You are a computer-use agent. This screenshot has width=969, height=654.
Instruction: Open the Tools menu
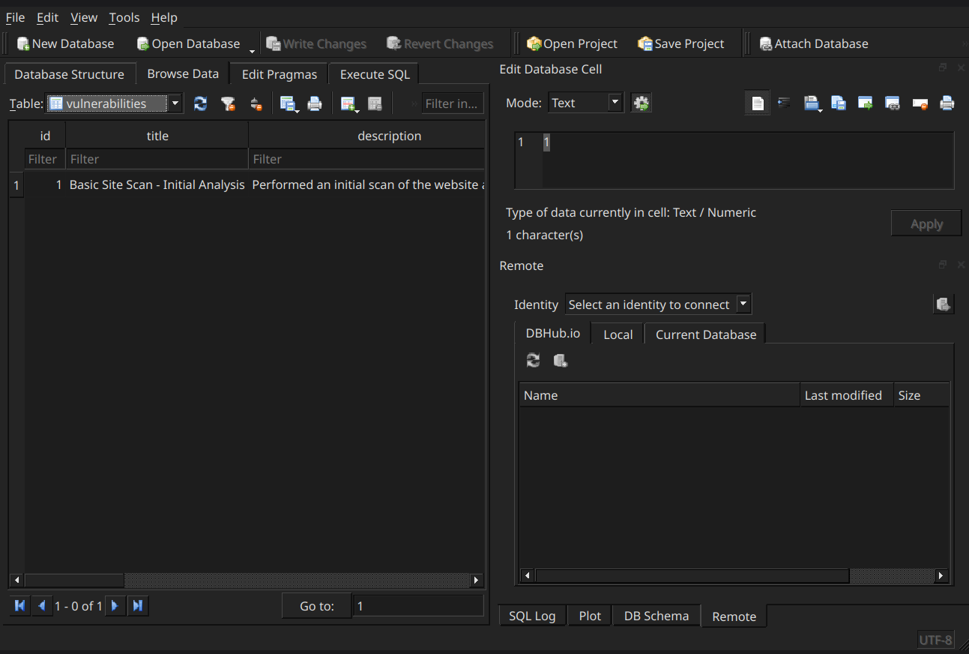point(124,17)
